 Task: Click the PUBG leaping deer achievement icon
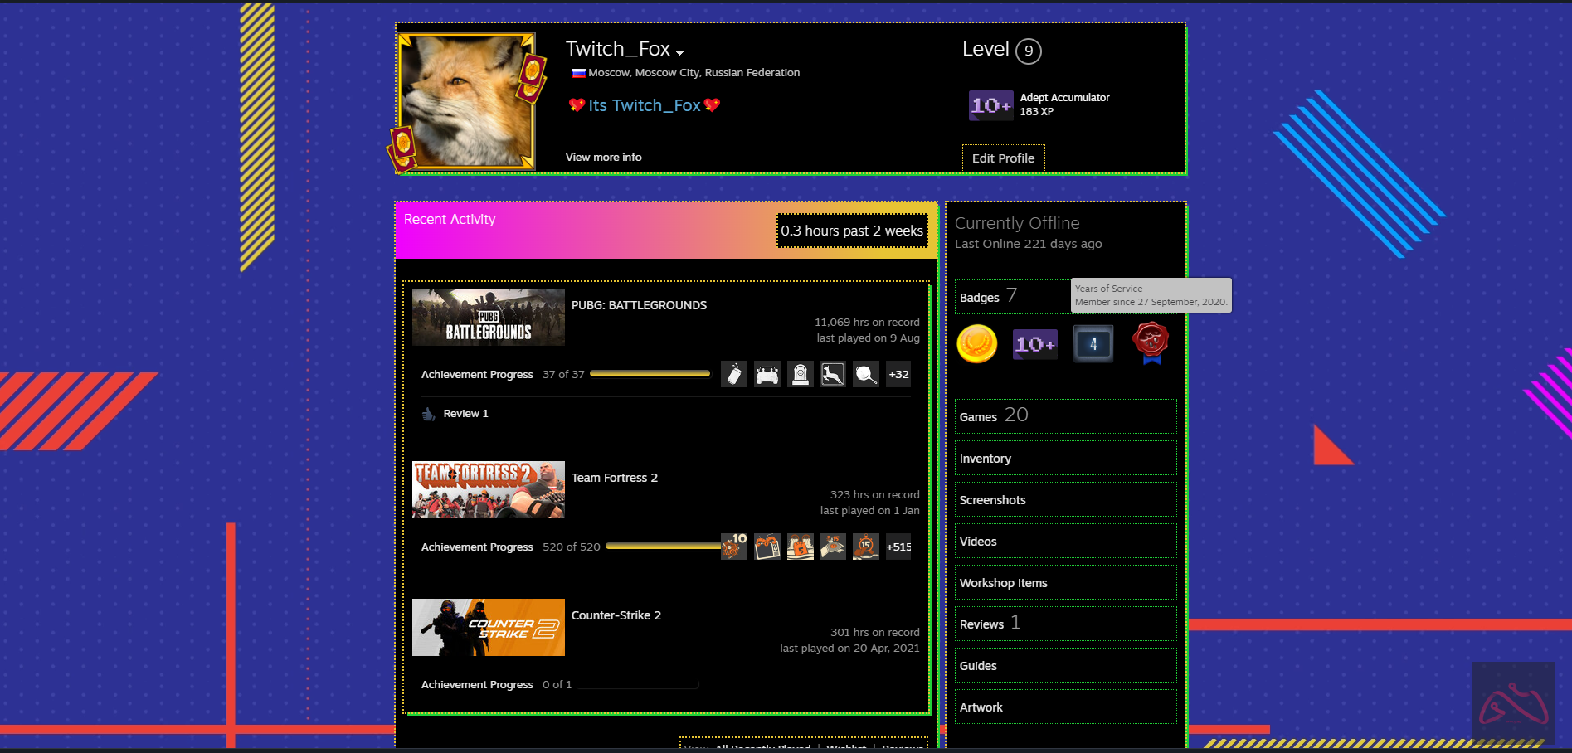pos(833,375)
